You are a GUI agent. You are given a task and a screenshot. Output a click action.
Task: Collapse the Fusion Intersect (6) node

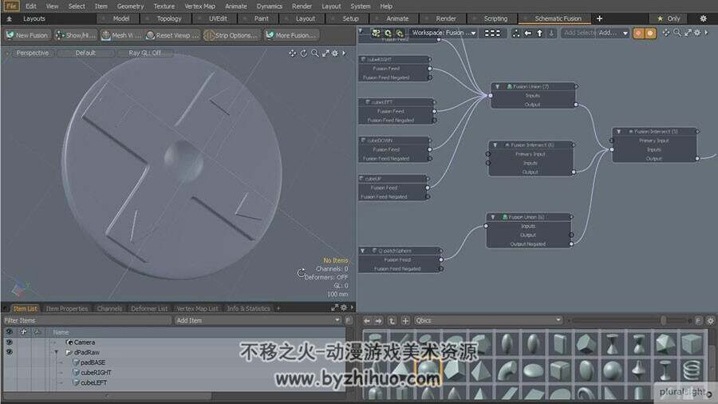click(x=495, y=145)
